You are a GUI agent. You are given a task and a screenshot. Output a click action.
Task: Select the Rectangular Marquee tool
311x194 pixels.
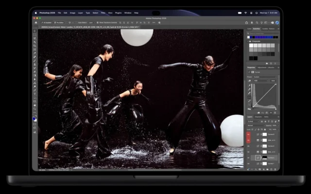[x=35, y=34]
